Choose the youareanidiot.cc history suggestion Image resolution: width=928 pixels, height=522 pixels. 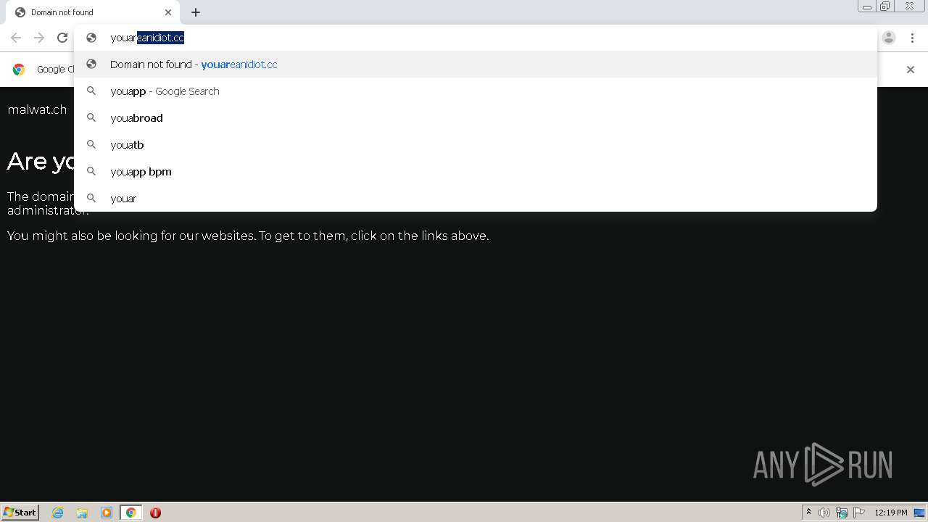pyautogui.click(x=475, y=65)
